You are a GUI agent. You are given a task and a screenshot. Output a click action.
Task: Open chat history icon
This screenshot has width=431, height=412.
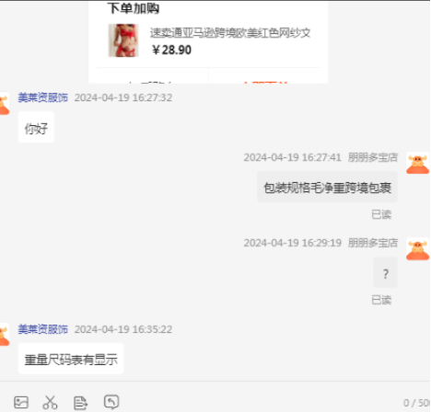[111, 402]
